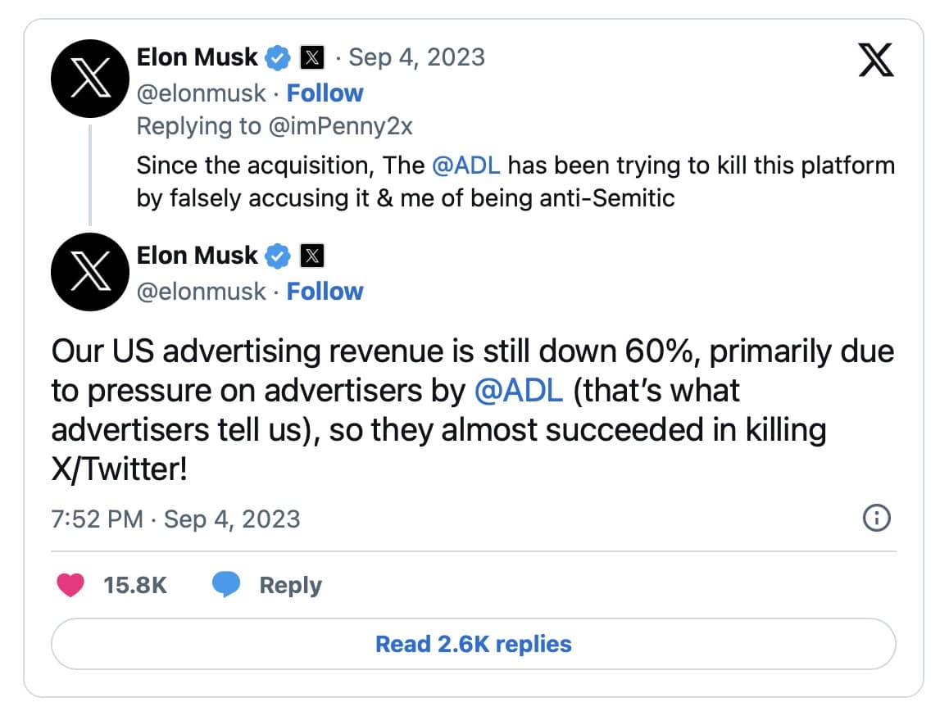This screenshot has height=716, width=949.
Task: Open the @ADL mention in the main tweet
Action: point(519,390)
